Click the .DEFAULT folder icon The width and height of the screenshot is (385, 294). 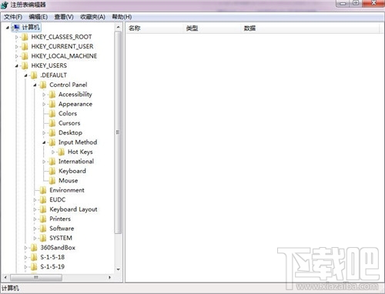(34, 75)
